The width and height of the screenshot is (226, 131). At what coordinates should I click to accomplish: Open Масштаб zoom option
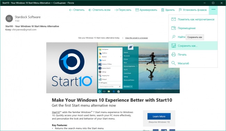click(193, 63)
